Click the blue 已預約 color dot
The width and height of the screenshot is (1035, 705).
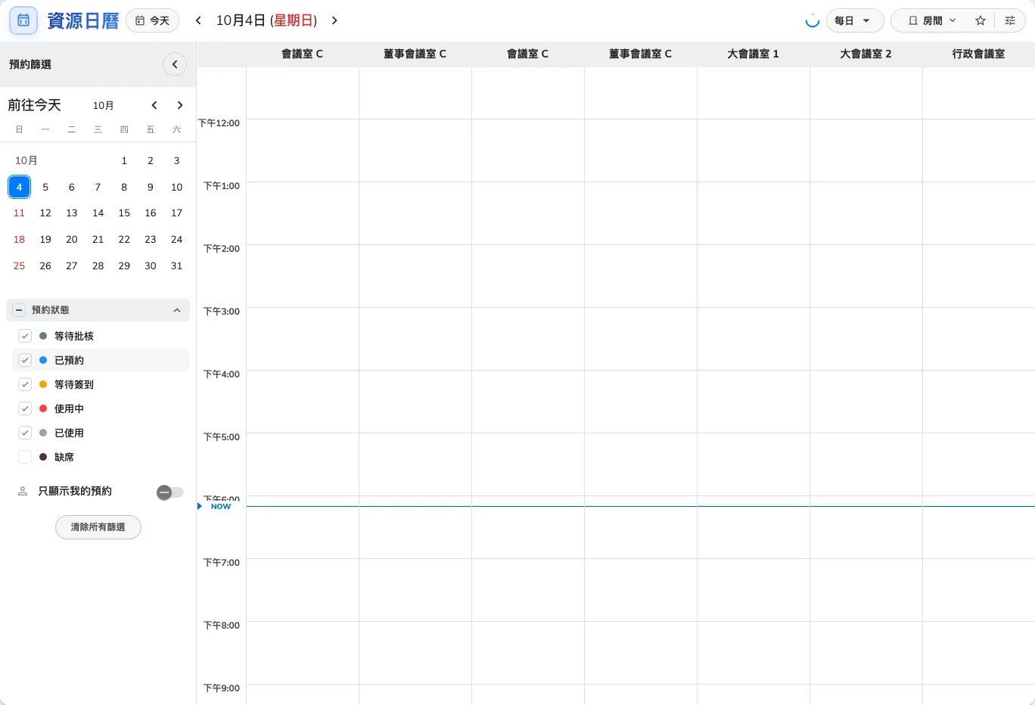pos(43,360)
